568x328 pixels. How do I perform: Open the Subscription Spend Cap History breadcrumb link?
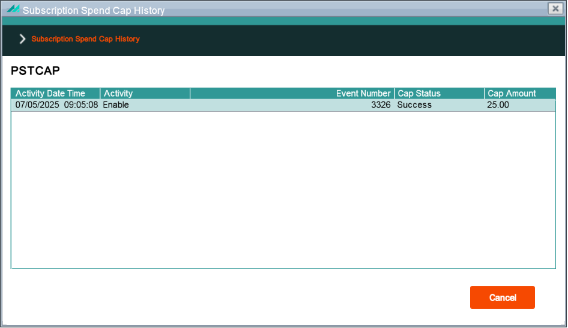(x=85, y=39)
